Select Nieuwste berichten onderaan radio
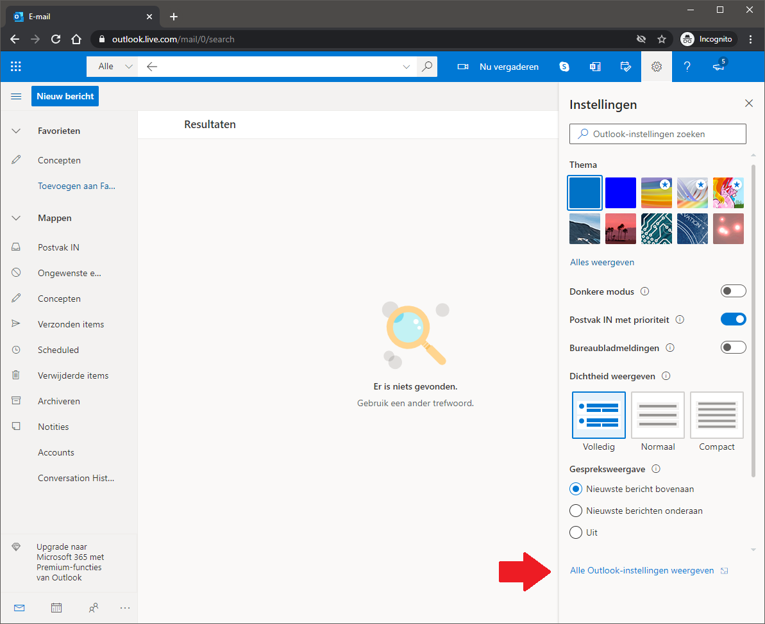 point(576,511)
